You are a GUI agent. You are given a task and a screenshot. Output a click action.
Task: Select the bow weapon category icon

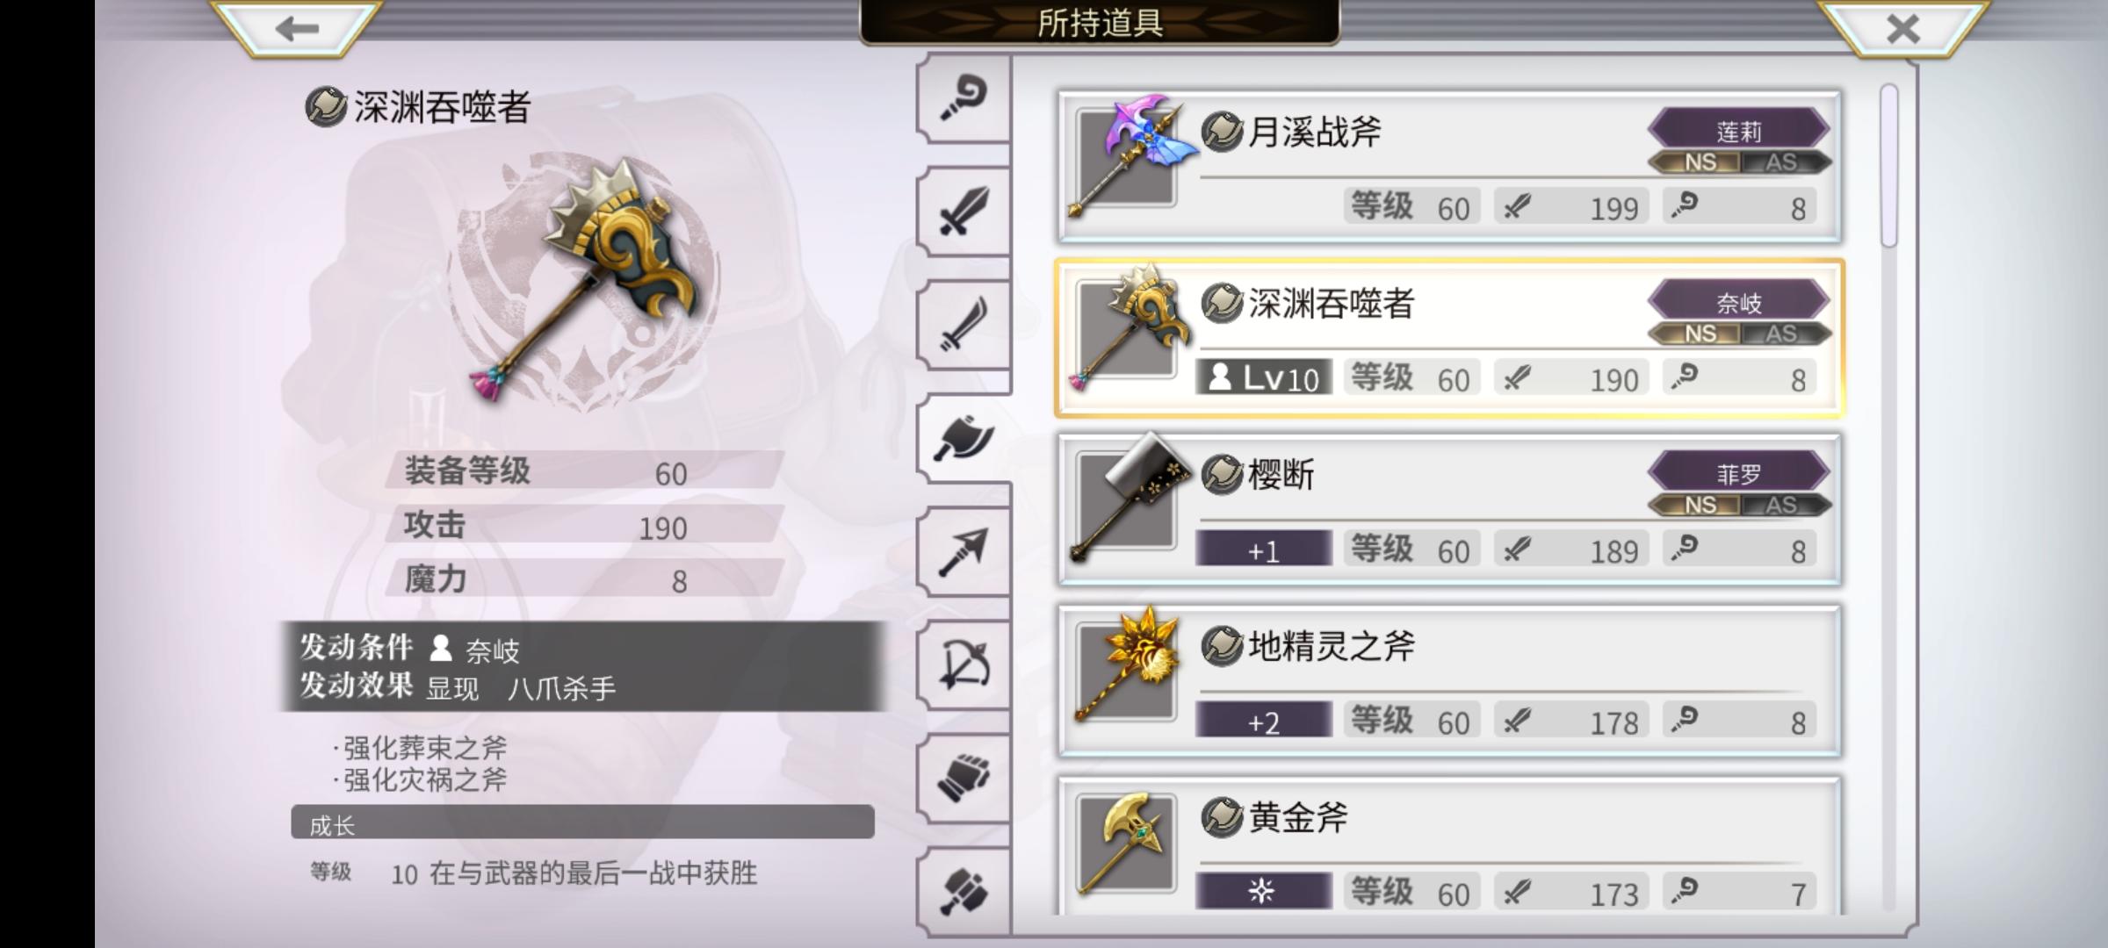pos(964,665)
